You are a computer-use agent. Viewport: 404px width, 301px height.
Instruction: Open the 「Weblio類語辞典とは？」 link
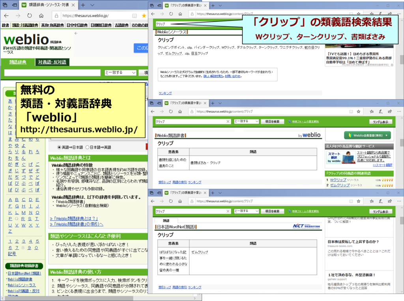coord(74,218)
